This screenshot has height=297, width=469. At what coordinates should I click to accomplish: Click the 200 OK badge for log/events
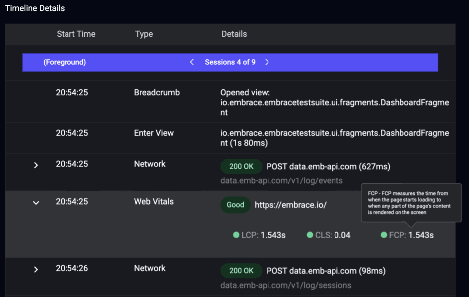241,167
